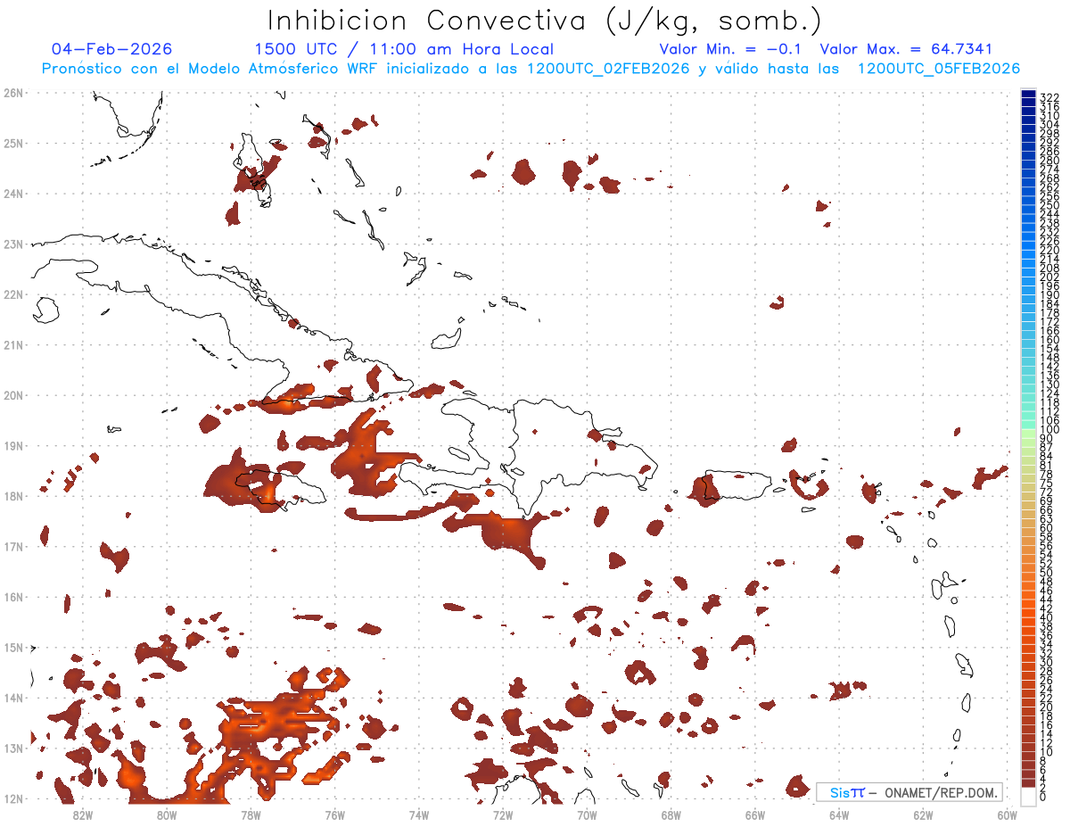Screen dimensions: 1070x827
Task: Click the 25N latitude label
Action: [x=12, y=143]
